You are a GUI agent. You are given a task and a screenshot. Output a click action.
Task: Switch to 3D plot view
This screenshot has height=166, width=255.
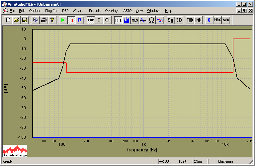[179, 20]
